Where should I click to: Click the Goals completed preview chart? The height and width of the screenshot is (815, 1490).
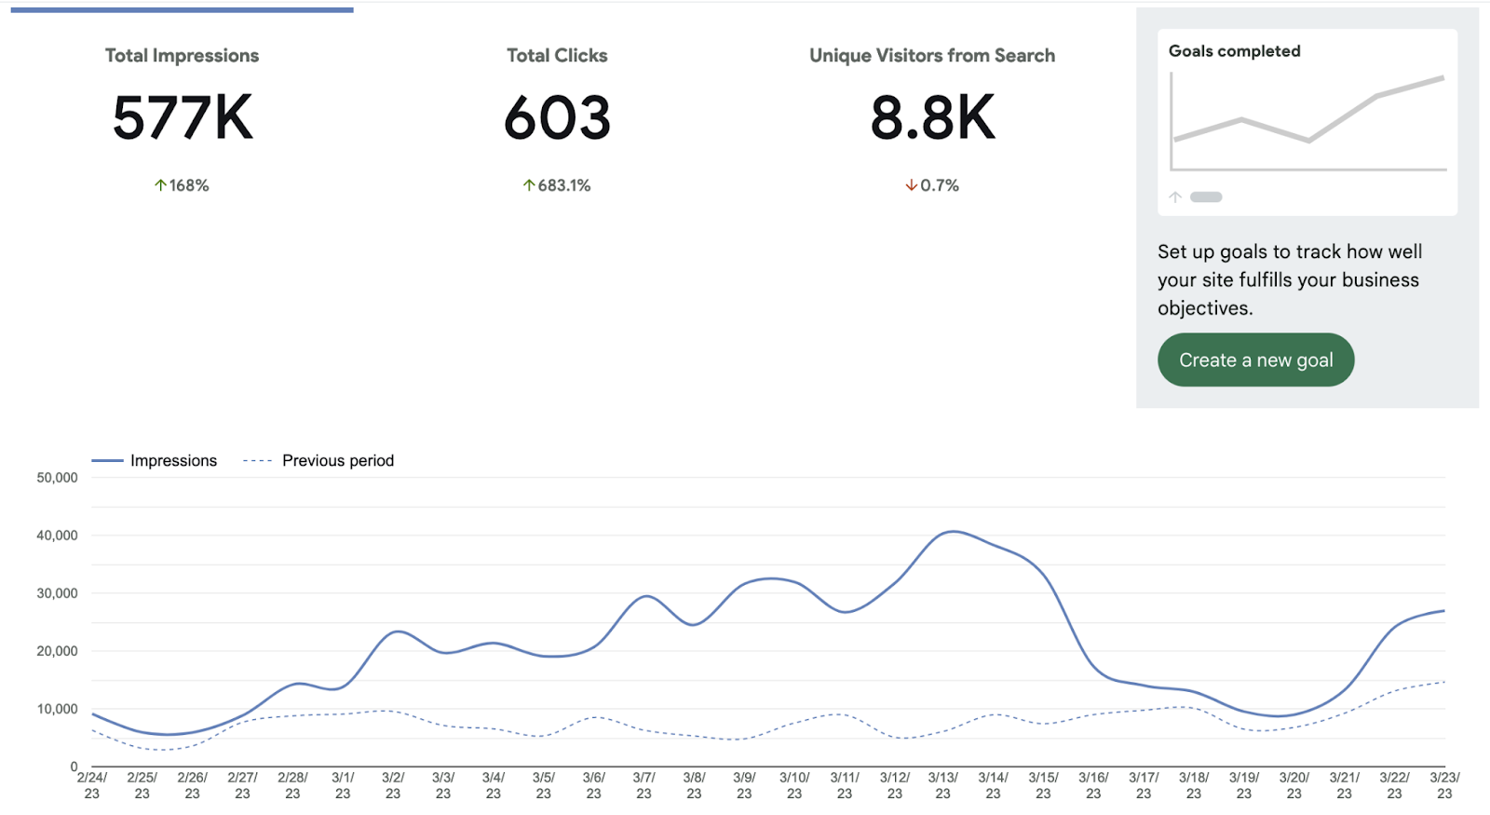1307,122
